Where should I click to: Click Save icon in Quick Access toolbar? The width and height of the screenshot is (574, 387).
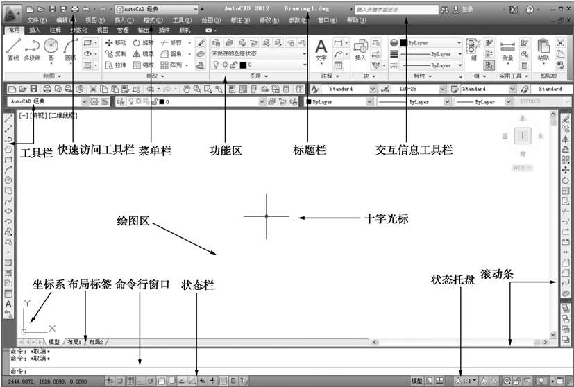(x=52, y=9)
